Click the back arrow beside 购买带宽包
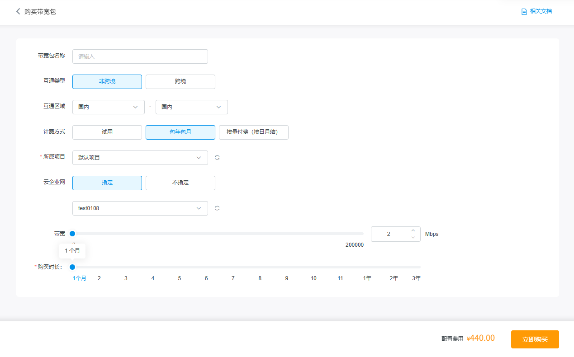The height and width of the screenshot is (357, 574). point(18,12)
